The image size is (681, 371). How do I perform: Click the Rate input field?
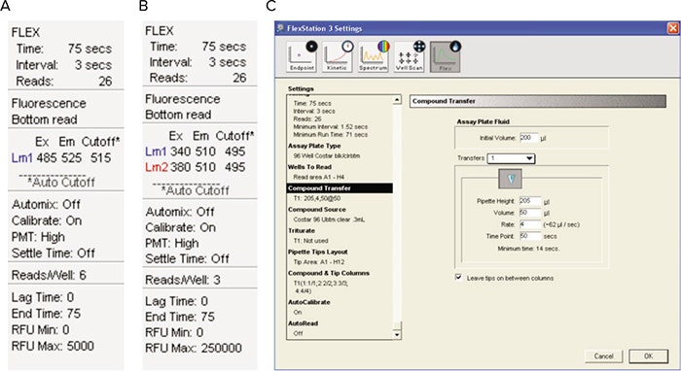530,224
